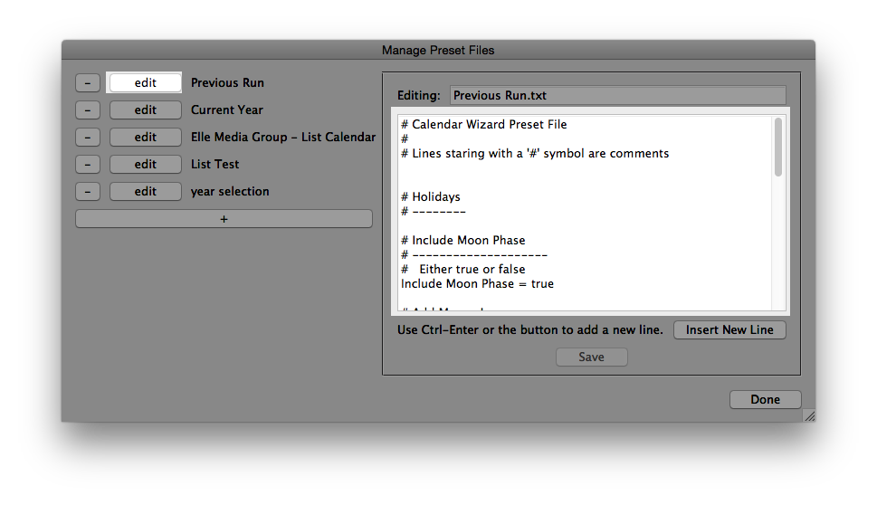Click the Manage Preset Files title bar
The height and width of the screenshot is (505, 877).
tap(438, 50)
